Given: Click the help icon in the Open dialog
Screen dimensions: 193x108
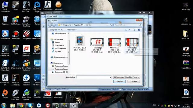Looking at the screenshot, I should pyautogui.click(x=139, y=30).
